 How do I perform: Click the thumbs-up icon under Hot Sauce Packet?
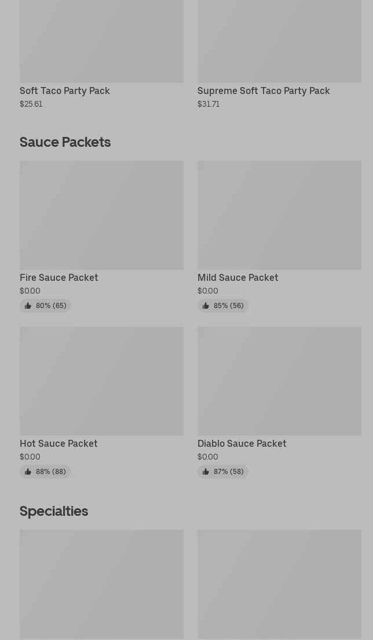coord(28,472)
